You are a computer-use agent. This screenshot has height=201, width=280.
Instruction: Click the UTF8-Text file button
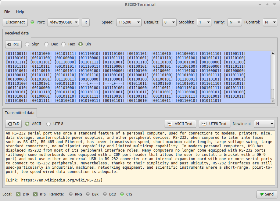point(214,124)
